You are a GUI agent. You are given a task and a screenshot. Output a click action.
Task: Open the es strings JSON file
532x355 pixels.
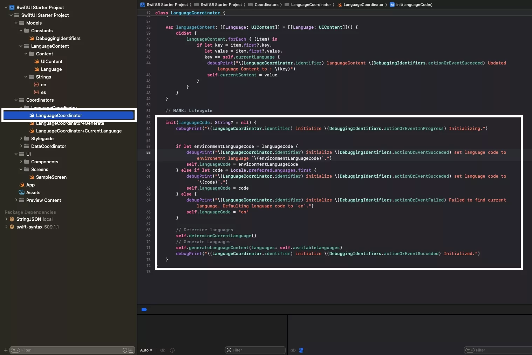(x=43, y=92)
